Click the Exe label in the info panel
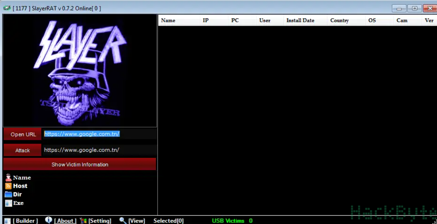The height and width of the screenshot is (224, 437). click(18, 203)
